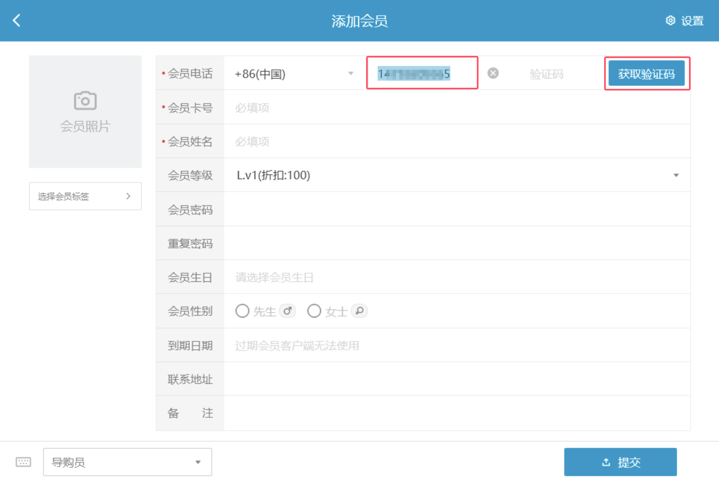Image resolution: width=719 pixels, height=482 pixels.
Task: Click the keyboard icon at bottom left
Action: coord(23,462)
